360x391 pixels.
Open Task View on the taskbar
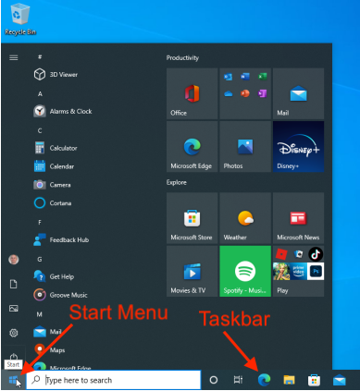(238, 380)
